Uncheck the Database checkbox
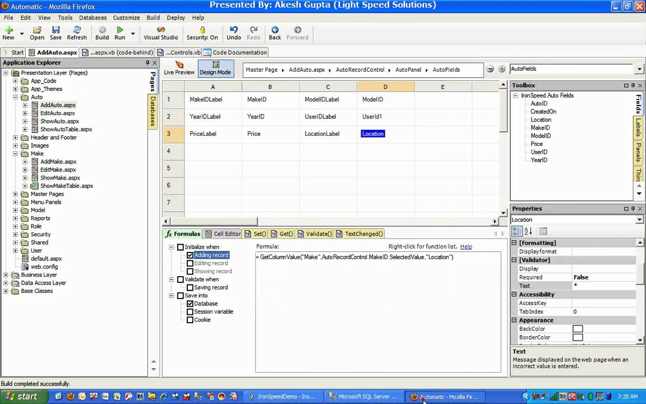Screen dimensions: 646x404 (x=190, y=304)
